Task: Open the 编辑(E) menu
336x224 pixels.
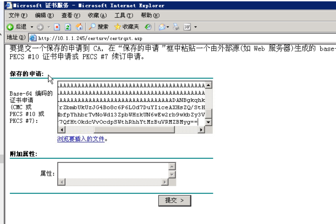Action: 44,15
